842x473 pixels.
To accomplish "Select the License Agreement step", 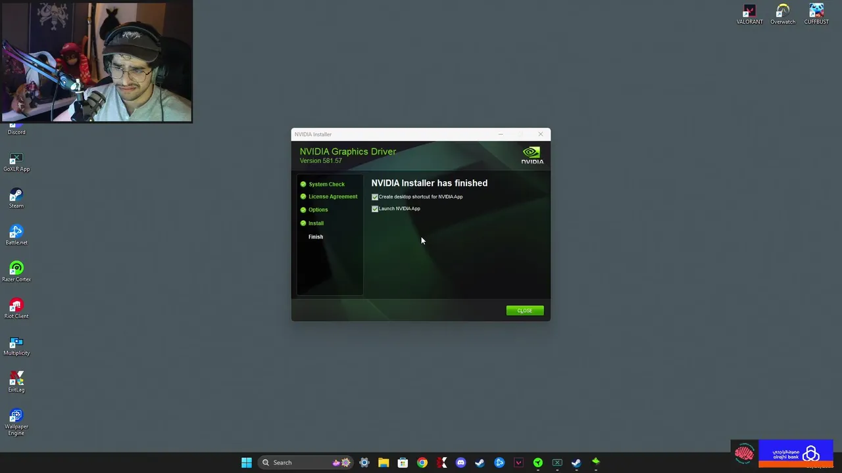I will (x=333, y=197).
